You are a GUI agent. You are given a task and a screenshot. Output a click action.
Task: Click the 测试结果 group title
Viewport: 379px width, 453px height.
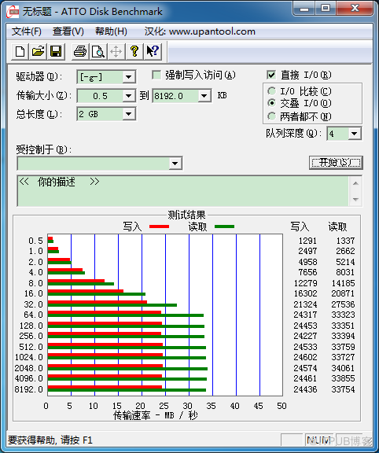[x=186, y=215]
